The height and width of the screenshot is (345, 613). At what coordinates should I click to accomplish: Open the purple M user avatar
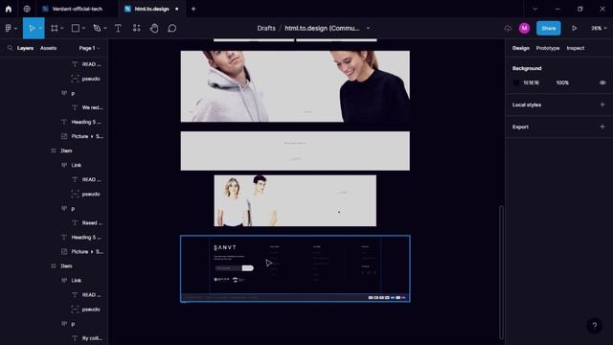pyautogui.click(x=524, y=28)
